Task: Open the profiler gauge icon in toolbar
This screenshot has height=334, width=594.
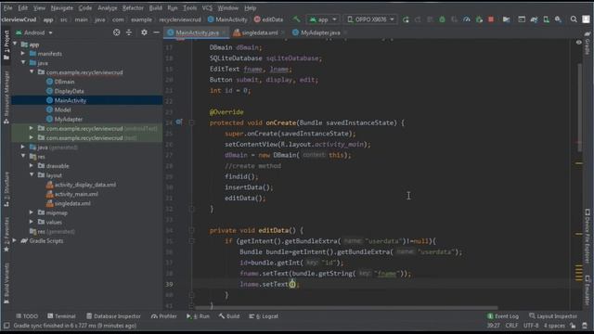Action: [467, 19]
